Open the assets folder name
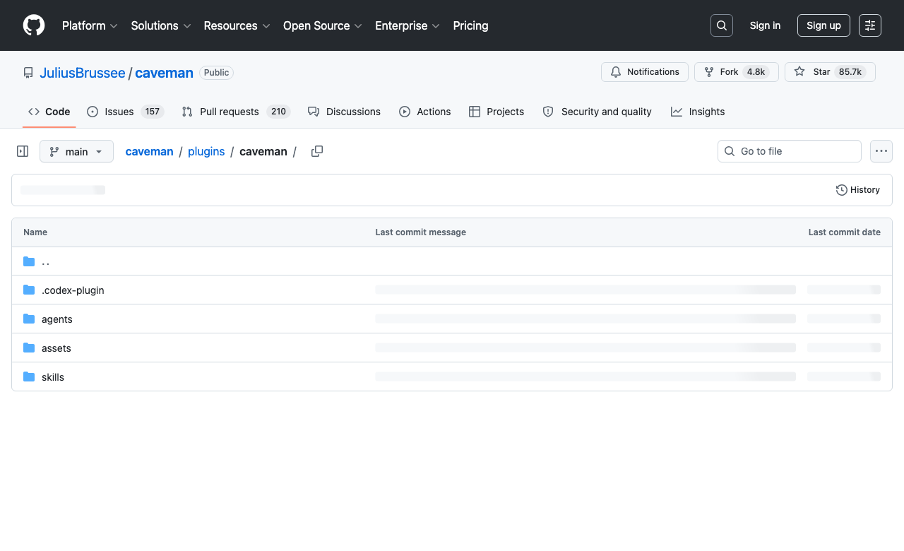Screen dimensions: 904x551 pyautogui.click(x=56, y=348)
